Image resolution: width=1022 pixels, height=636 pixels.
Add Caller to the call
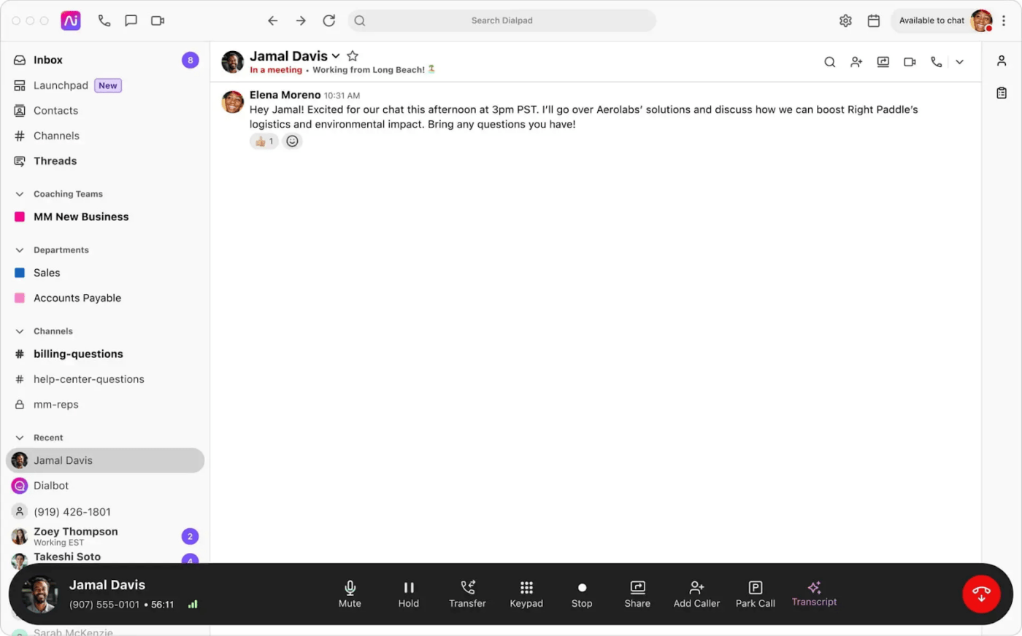tap(696, 594)
